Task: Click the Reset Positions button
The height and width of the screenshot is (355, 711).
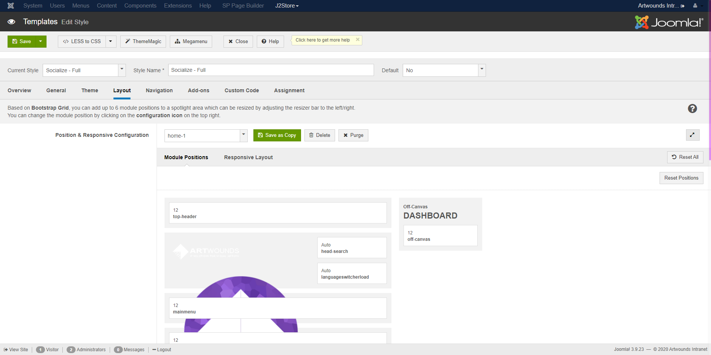Action: click(x=681, y=178)
